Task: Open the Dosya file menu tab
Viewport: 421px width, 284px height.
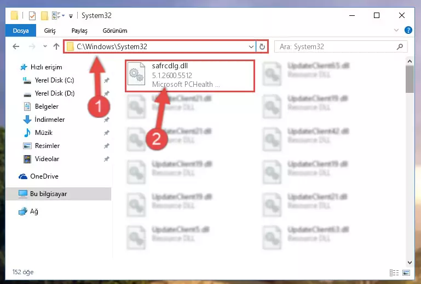Action: click(21, 31)
